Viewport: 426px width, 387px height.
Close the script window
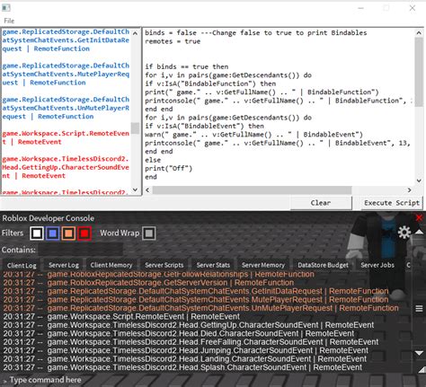coord(413,8)
